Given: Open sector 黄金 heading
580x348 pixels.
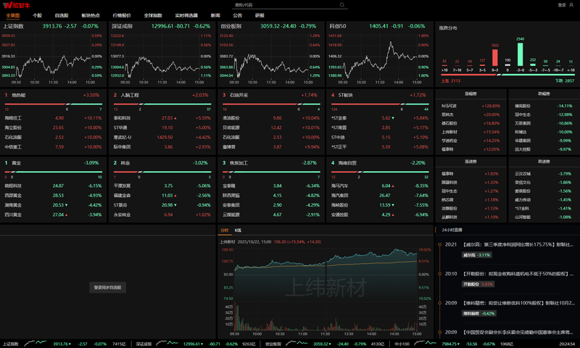Looking at the screenshot, I should [x=16, y=162].
